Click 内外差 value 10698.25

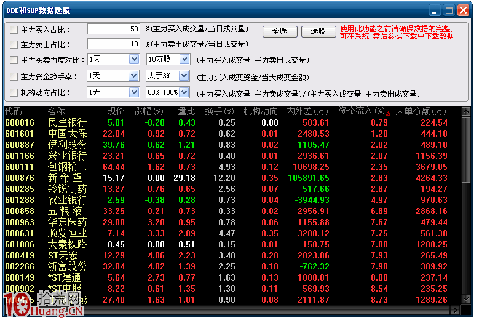(311, 167)
